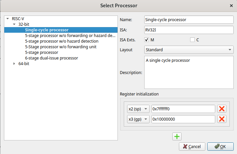The image size is (237, 154).
Task: Click the ISA field showing RV32I
Action: click(x=189, y=30)
